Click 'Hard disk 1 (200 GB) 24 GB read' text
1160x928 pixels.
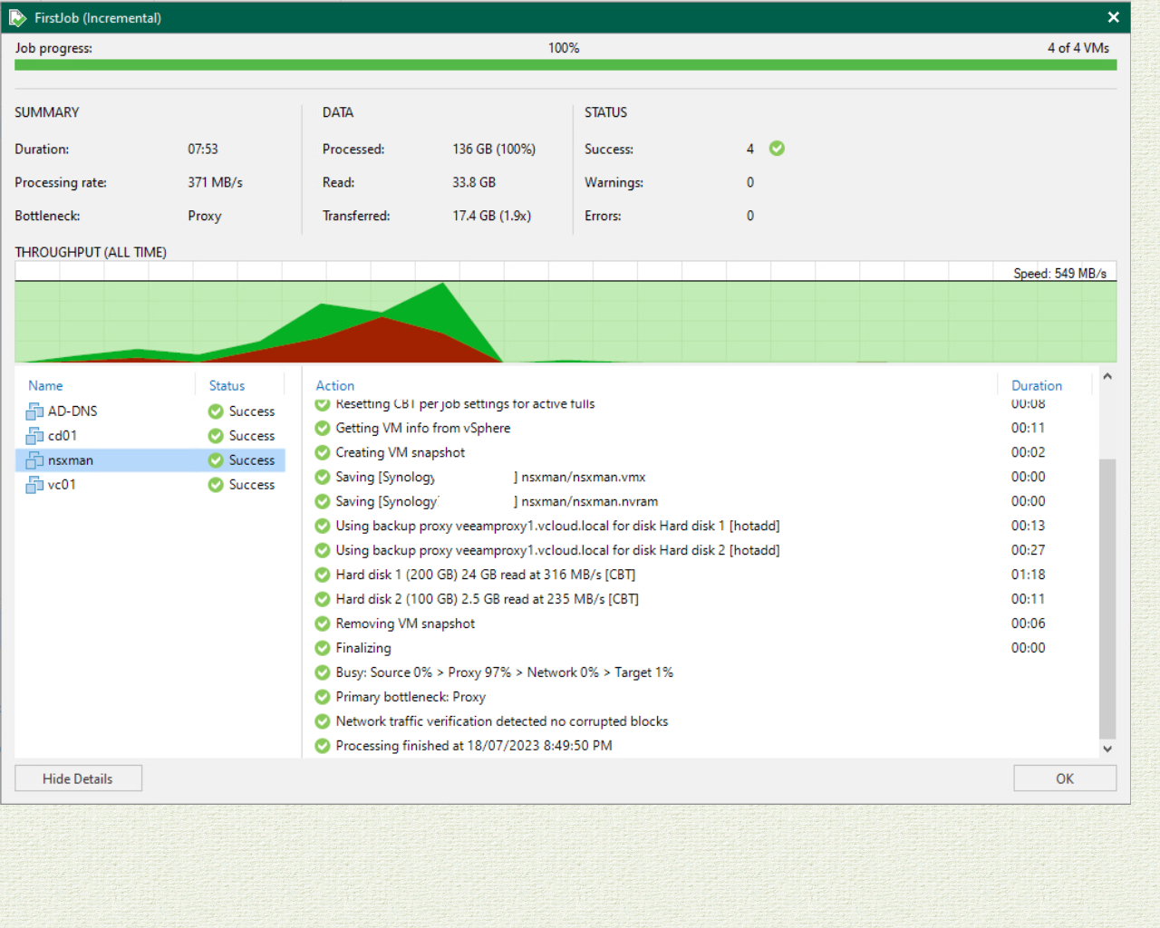pos(485,575)
